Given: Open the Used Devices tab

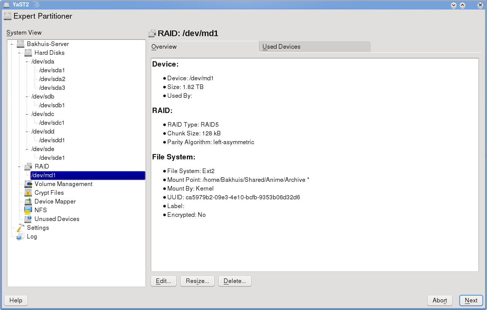Looking at the screenshot, I should pos(314,47).
